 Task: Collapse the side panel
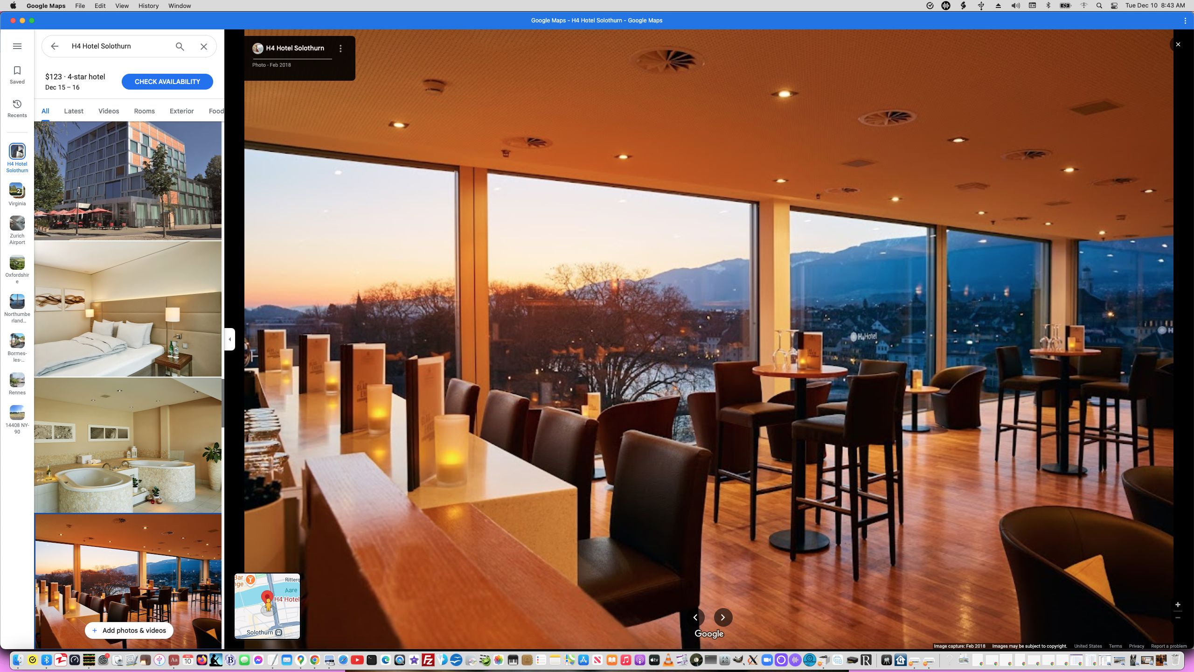click(x=229, y=339)
